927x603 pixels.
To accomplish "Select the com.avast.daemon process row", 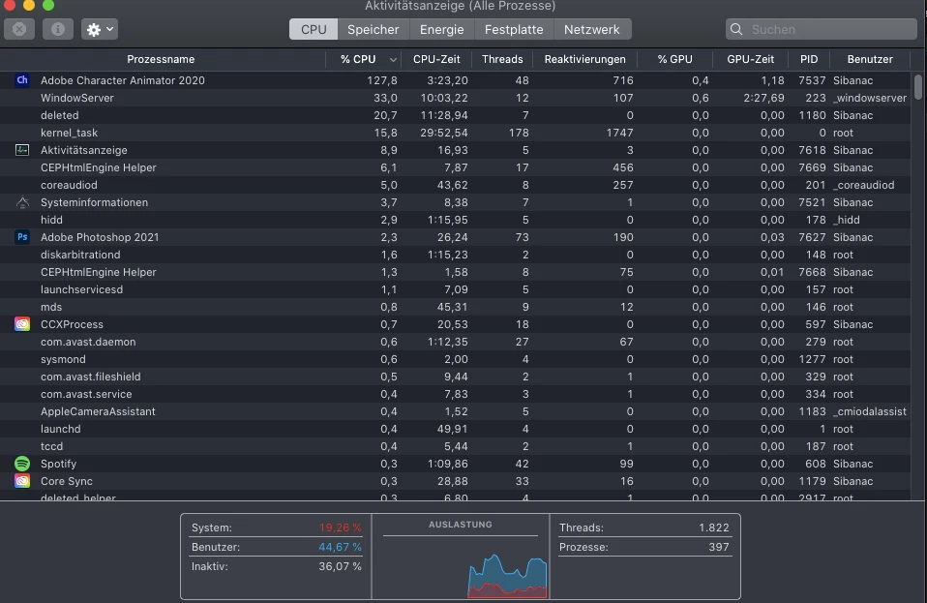I will coord(455,342).
